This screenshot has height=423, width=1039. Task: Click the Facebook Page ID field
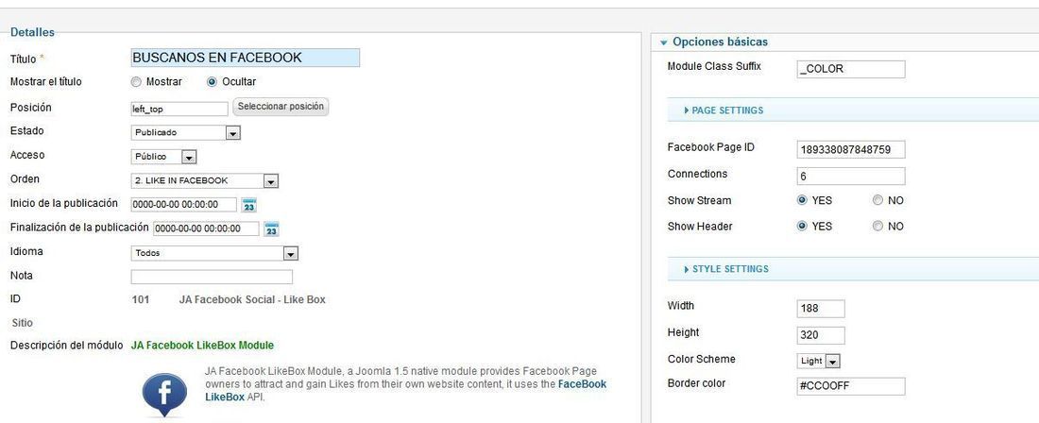point(851,149)
